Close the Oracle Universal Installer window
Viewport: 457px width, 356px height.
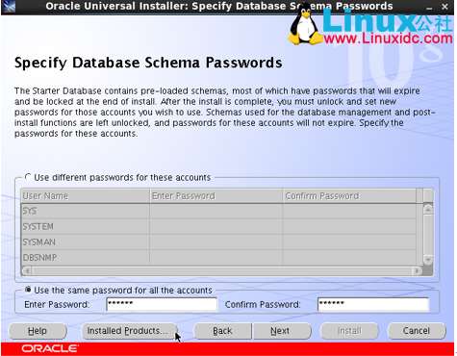click(x=445, y=7)
